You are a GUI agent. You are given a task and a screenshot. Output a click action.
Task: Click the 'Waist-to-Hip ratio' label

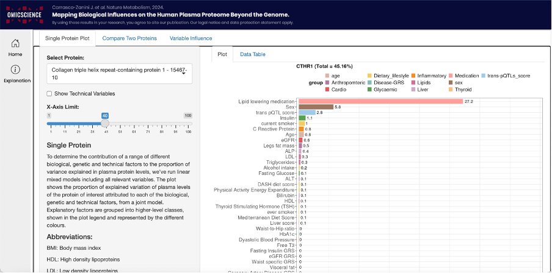tap(275, 229)
